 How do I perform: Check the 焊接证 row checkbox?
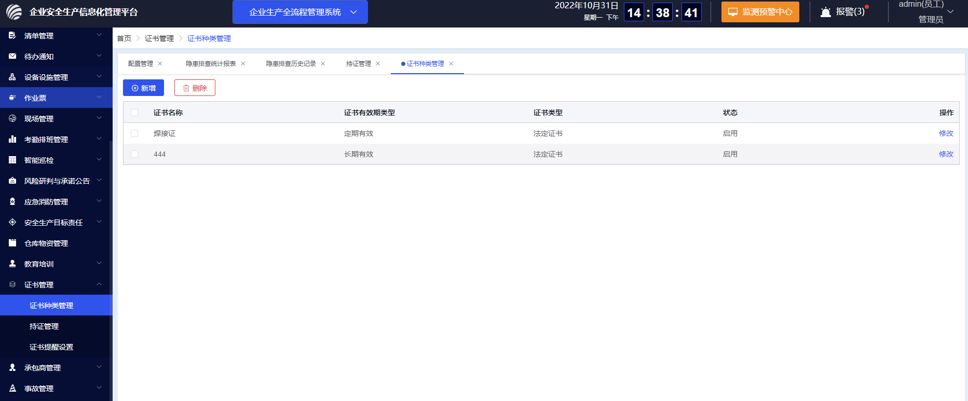134,133
